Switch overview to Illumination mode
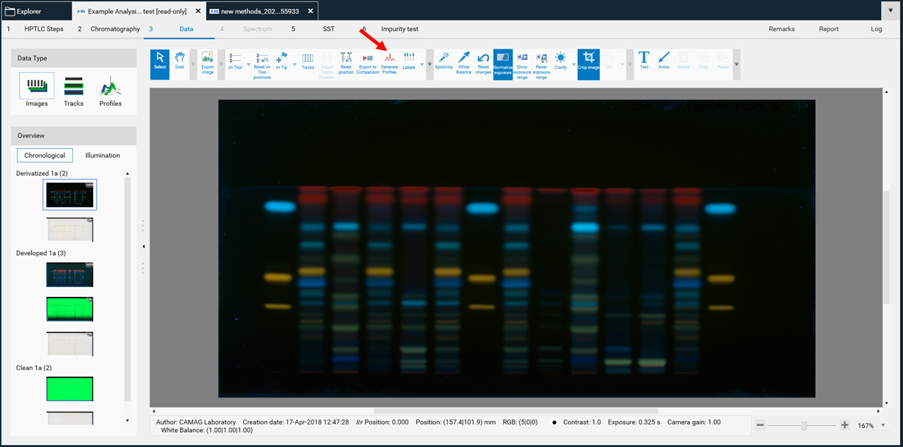903x447 pixels. click(x=102, y=155)
